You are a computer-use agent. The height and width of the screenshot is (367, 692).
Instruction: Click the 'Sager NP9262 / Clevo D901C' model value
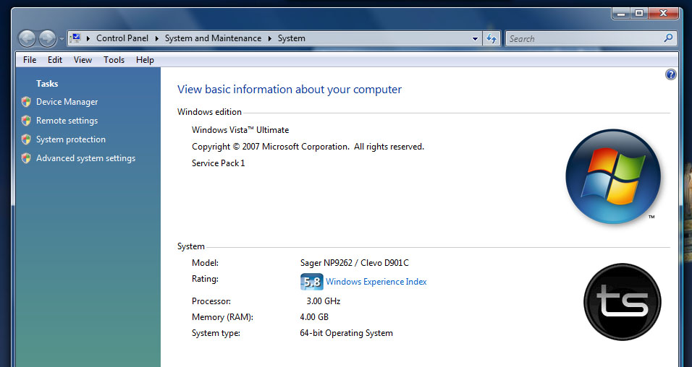[355, 263]
